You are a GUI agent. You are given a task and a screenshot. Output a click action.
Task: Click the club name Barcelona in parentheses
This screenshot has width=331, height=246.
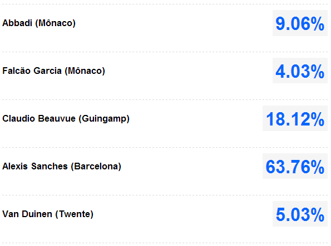coord(96,167)
